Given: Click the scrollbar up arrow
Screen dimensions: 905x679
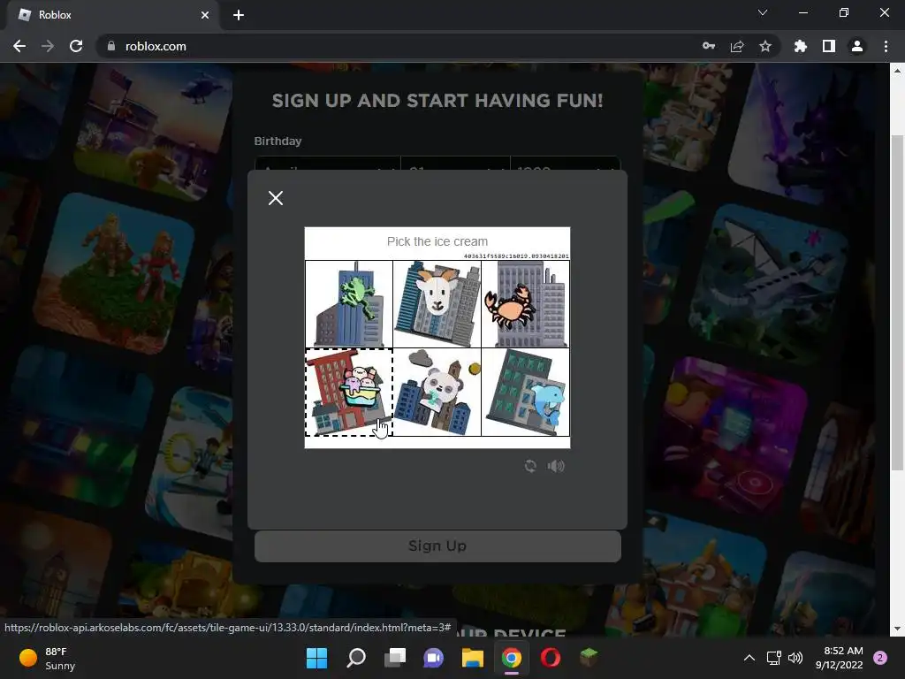Looking at the screenshot, I should (x=896, y=71).
